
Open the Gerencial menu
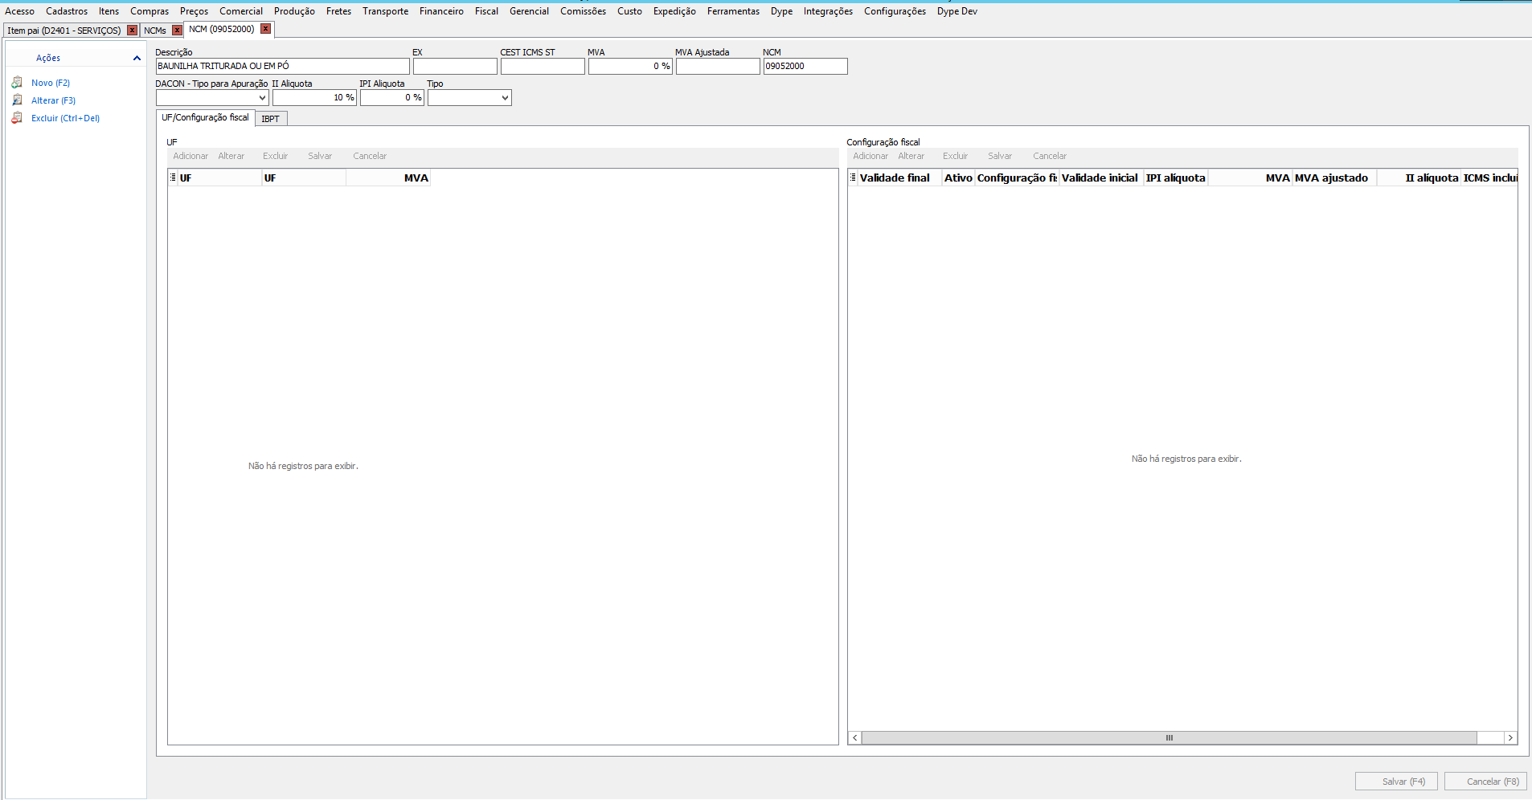pos(529,11)
